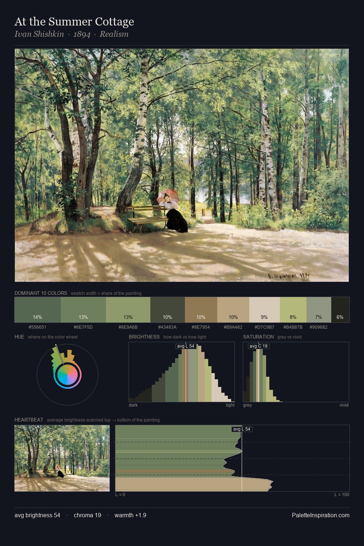Click the 'HEARTBEAT' section heading
This screenshot has width=364, height=546.
click(29, 420)
